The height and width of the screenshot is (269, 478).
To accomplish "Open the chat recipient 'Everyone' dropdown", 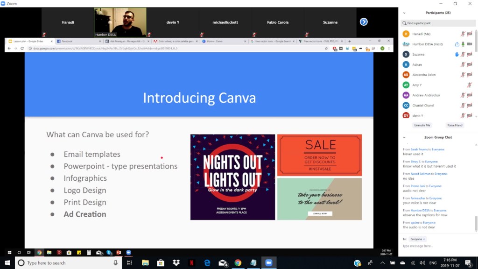I will [418, 239].
